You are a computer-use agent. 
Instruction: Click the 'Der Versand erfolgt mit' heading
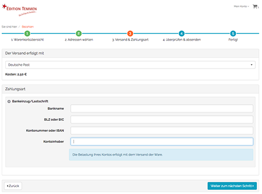[25, 53]
